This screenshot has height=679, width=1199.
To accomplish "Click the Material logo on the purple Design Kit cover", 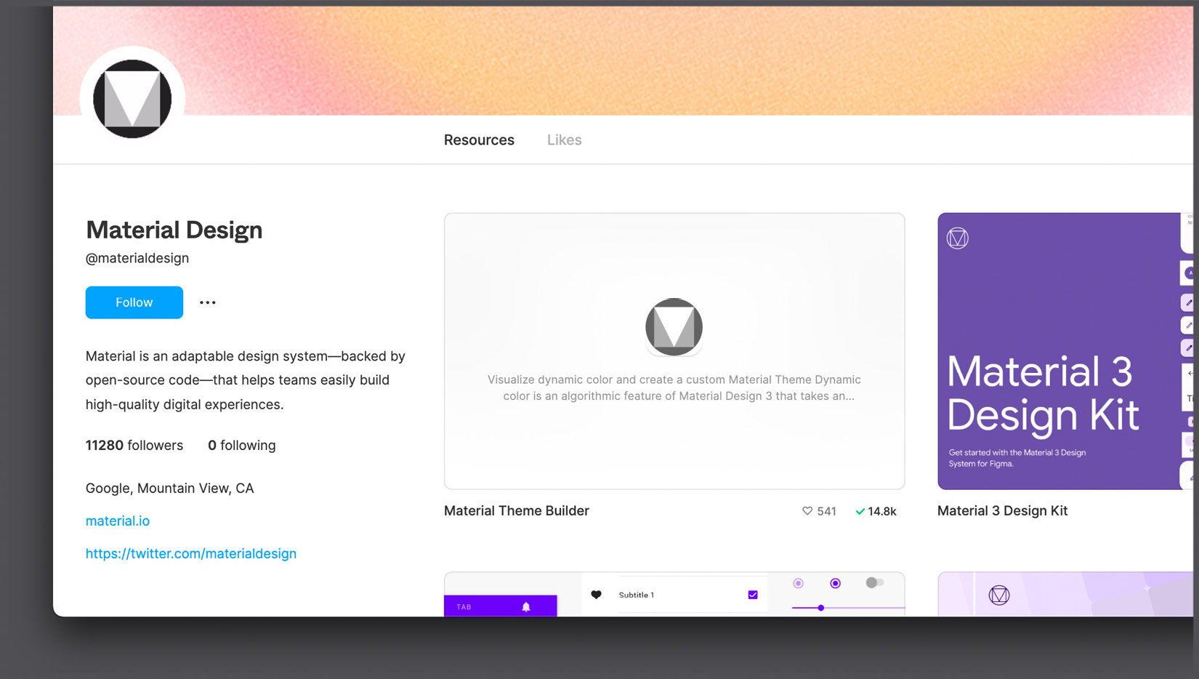I will coord(957,237).
